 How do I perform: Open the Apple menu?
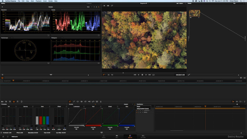click(3, 1)
